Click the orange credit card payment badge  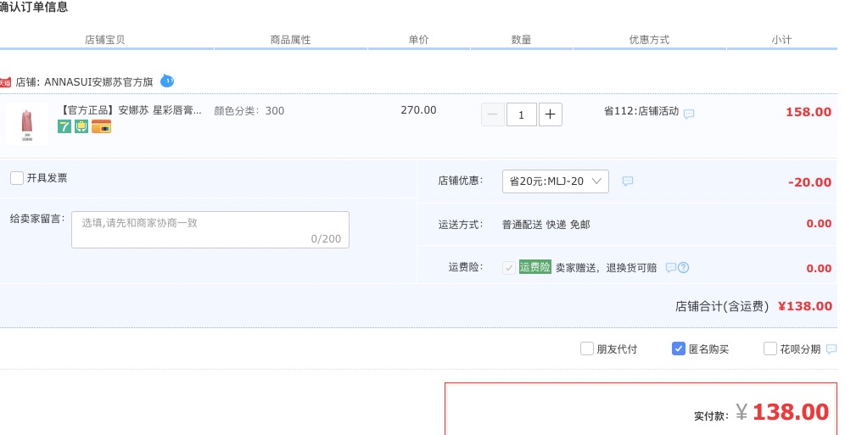(x=101, y=126)
